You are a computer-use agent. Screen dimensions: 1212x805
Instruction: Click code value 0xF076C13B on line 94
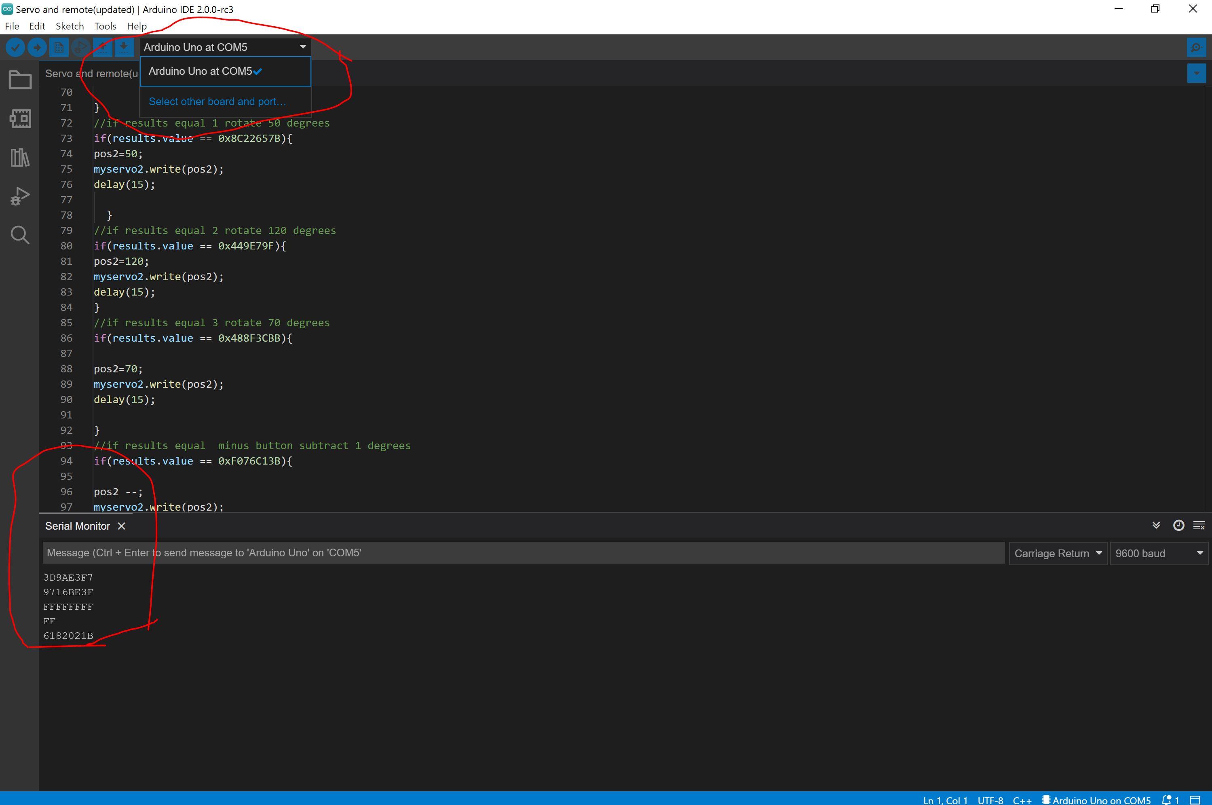(249, 461)
